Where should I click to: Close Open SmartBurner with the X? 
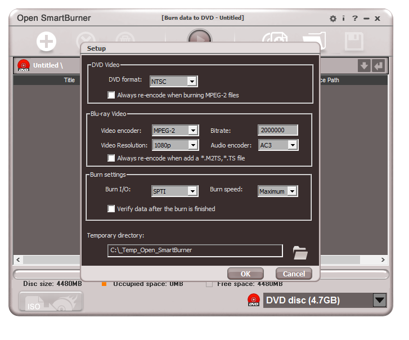(x=377, y=19)
